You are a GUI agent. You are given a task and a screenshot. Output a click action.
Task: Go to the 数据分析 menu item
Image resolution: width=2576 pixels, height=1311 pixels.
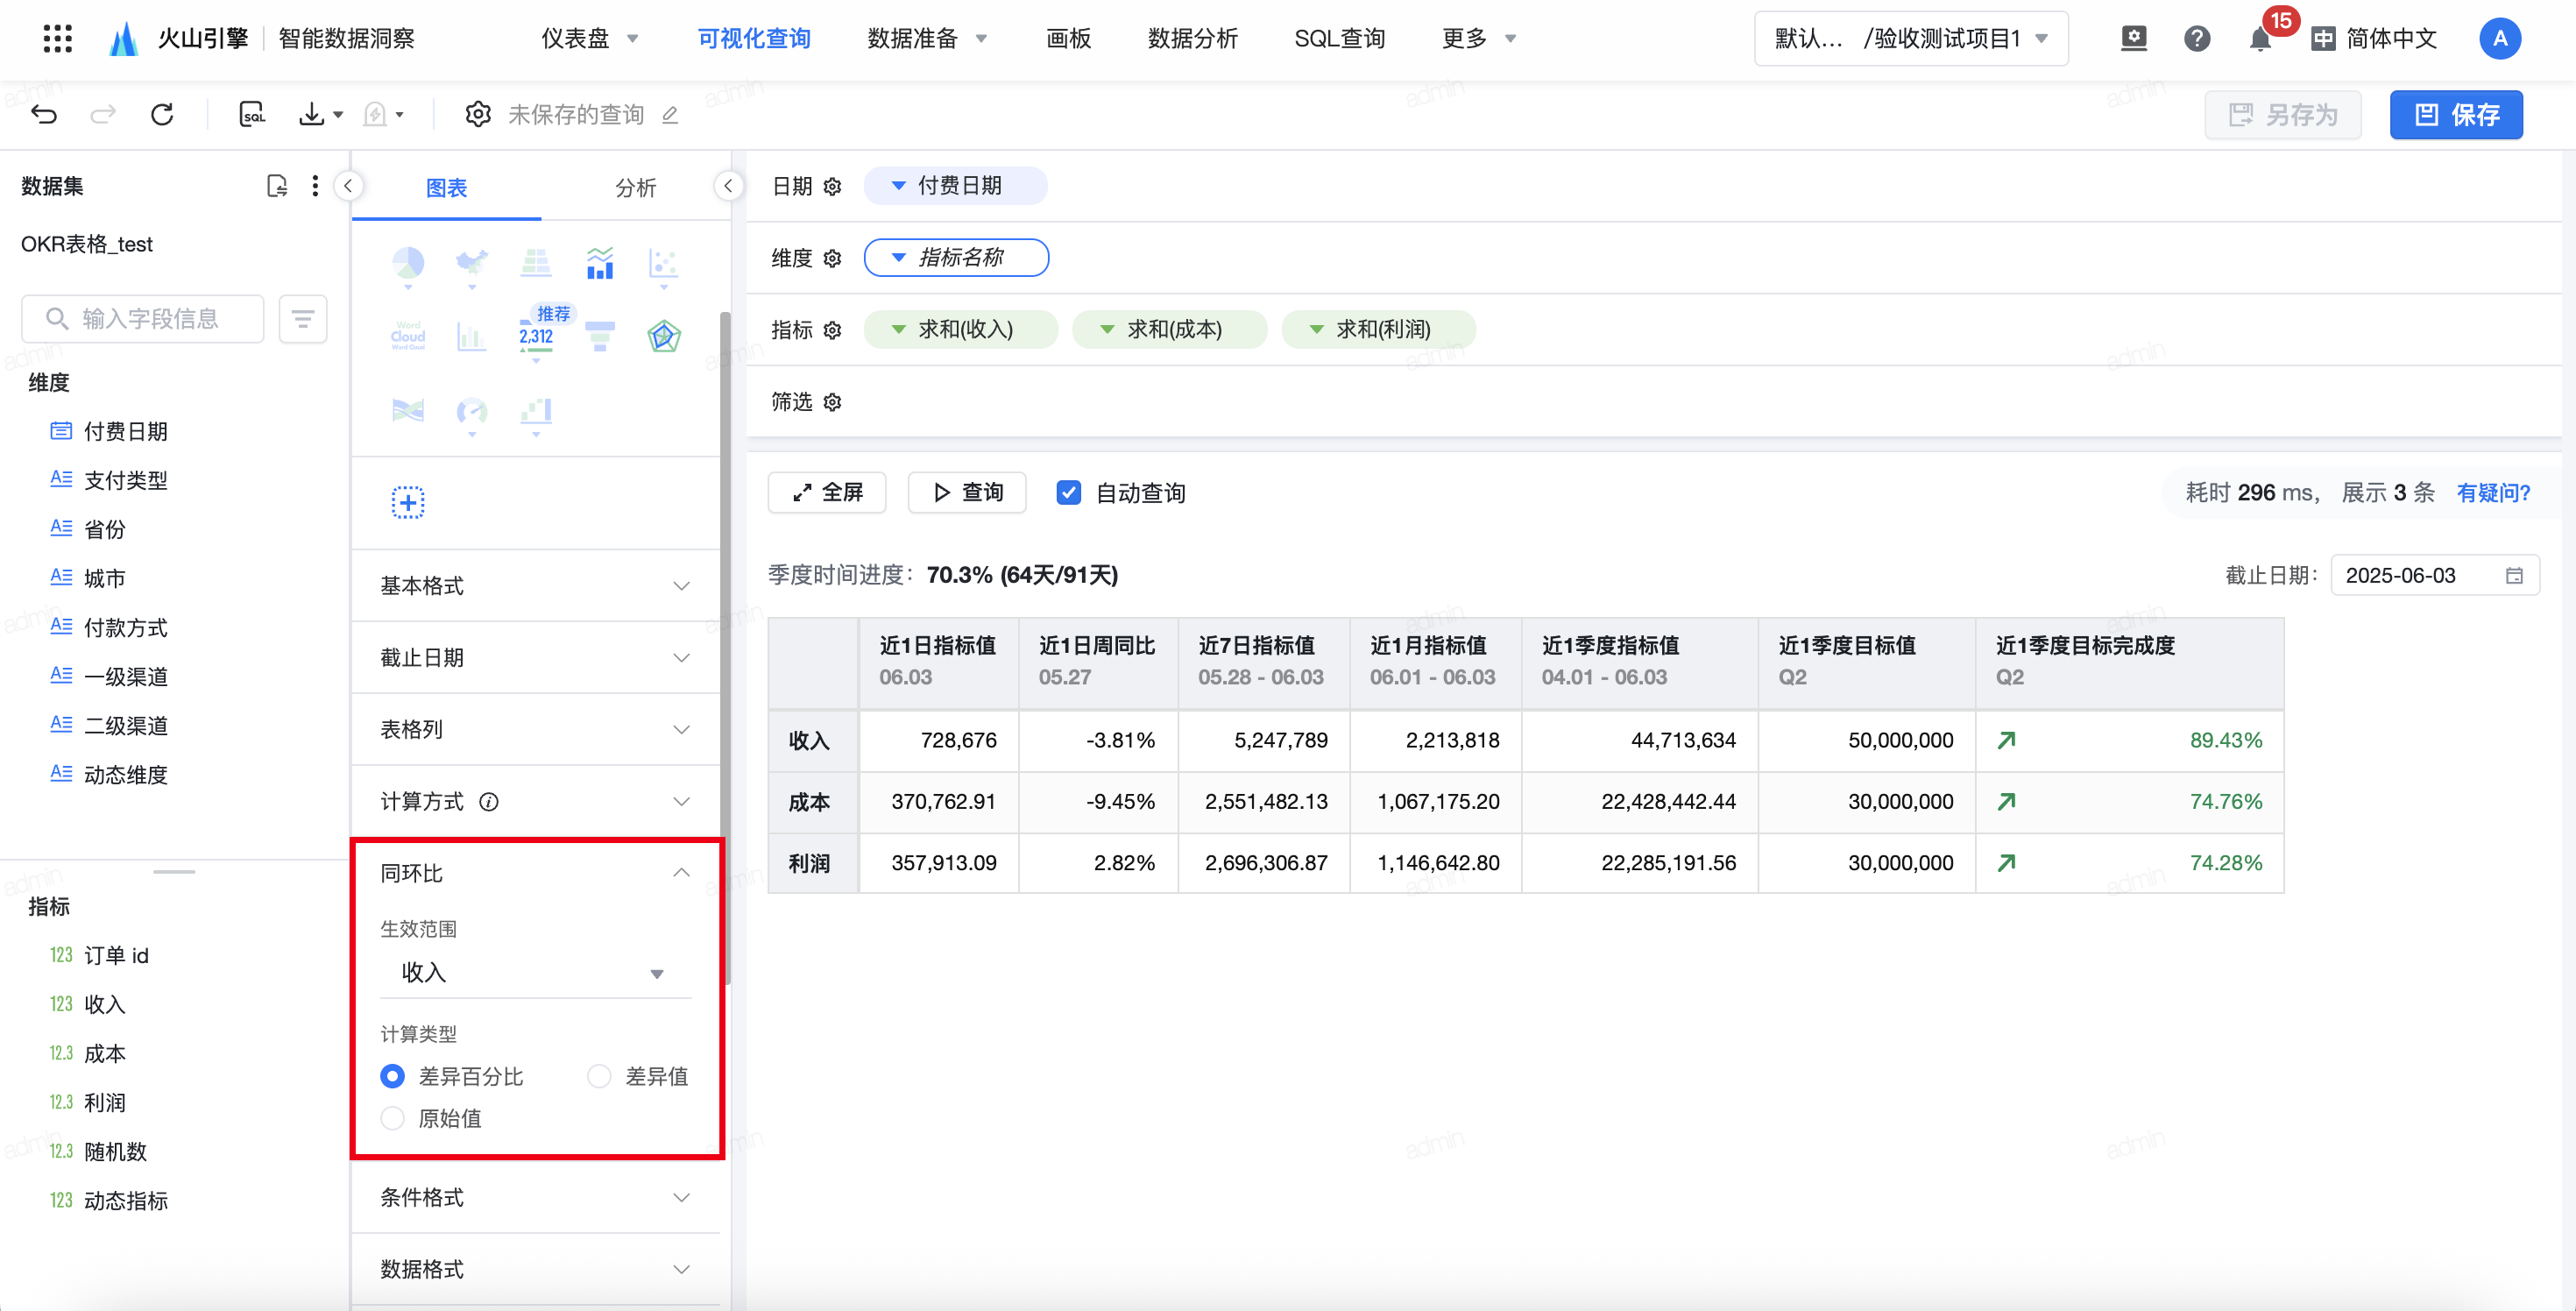[1192, 38]
